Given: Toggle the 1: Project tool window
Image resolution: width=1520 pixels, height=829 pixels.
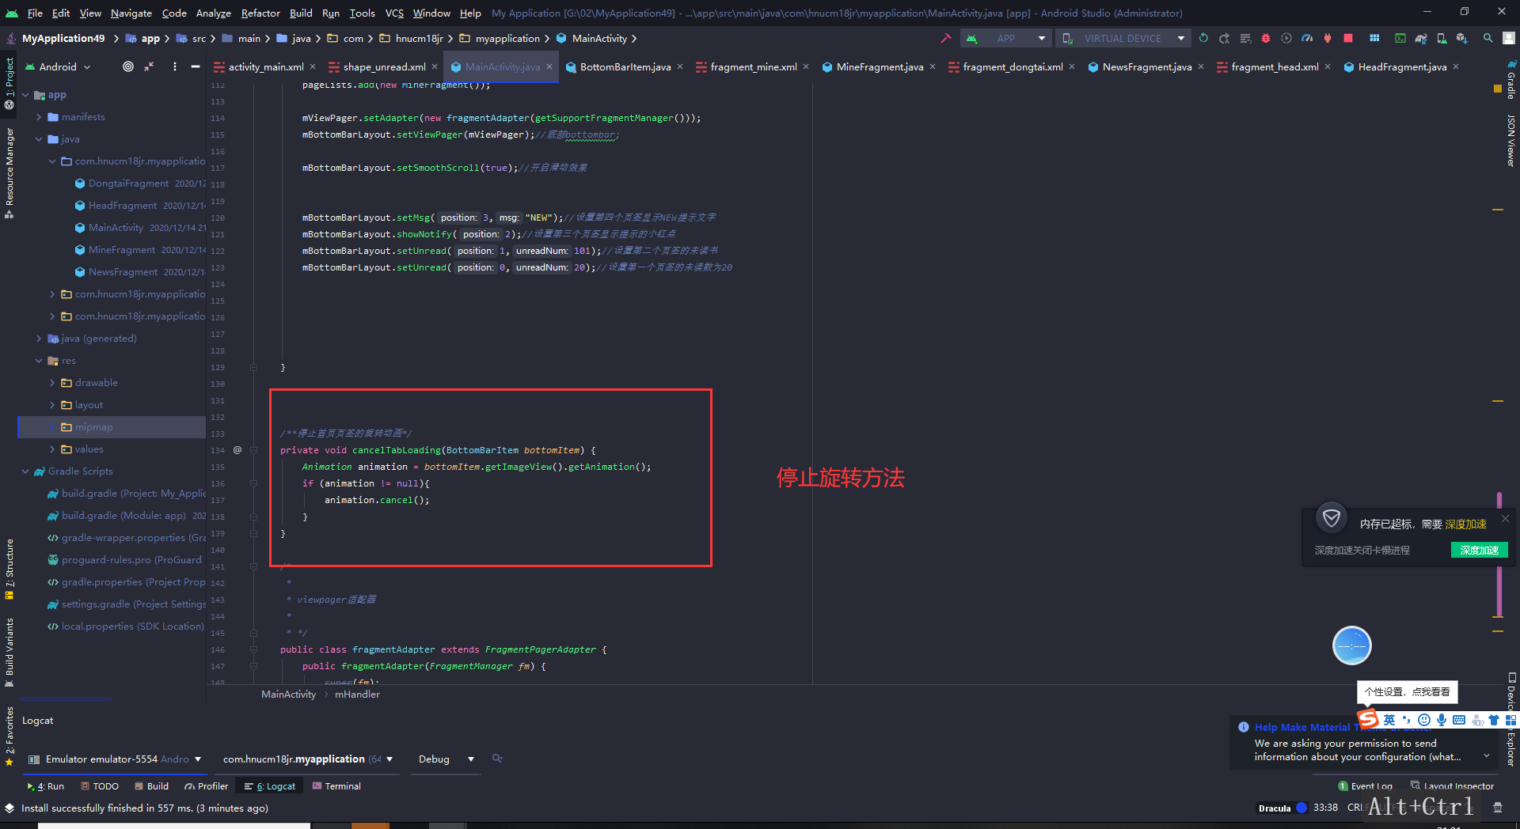Looking at the screenshot, I should pyautogui.click(x=9, y=83).
